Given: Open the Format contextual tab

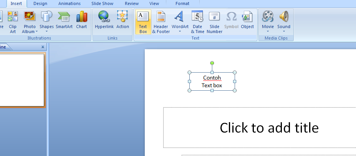Looking at the screenshot, I should click(182, 3).
